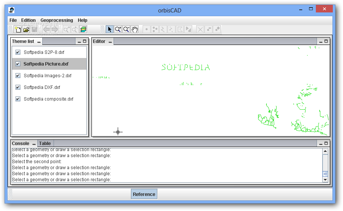Minimize the Editor panel
The height and width of the screenshot is (211, 343).
[x=321, y=41]
